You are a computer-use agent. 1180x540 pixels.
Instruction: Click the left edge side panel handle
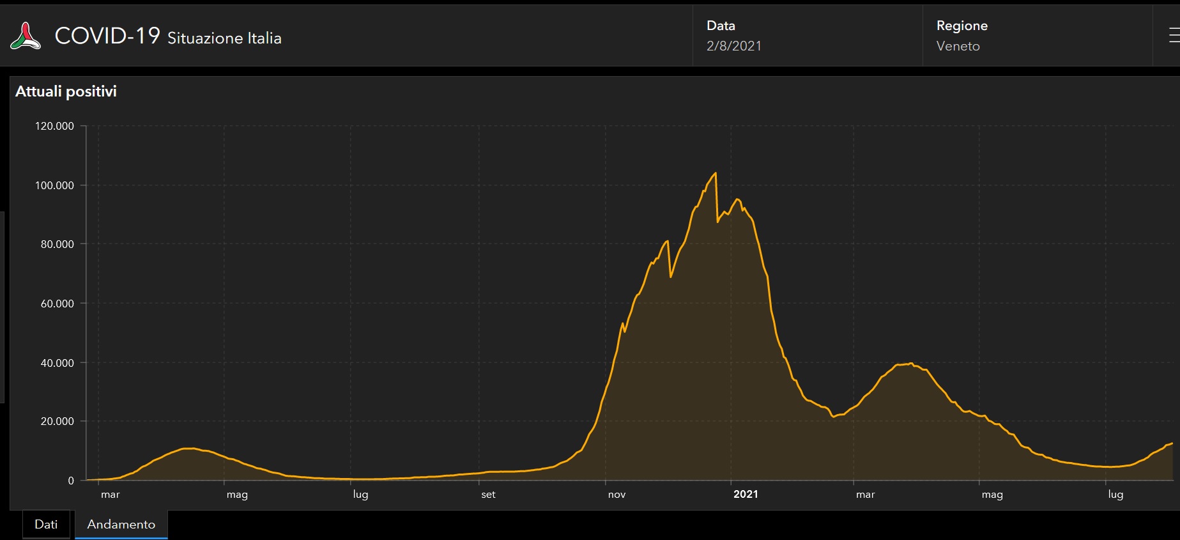coord(2,307)
